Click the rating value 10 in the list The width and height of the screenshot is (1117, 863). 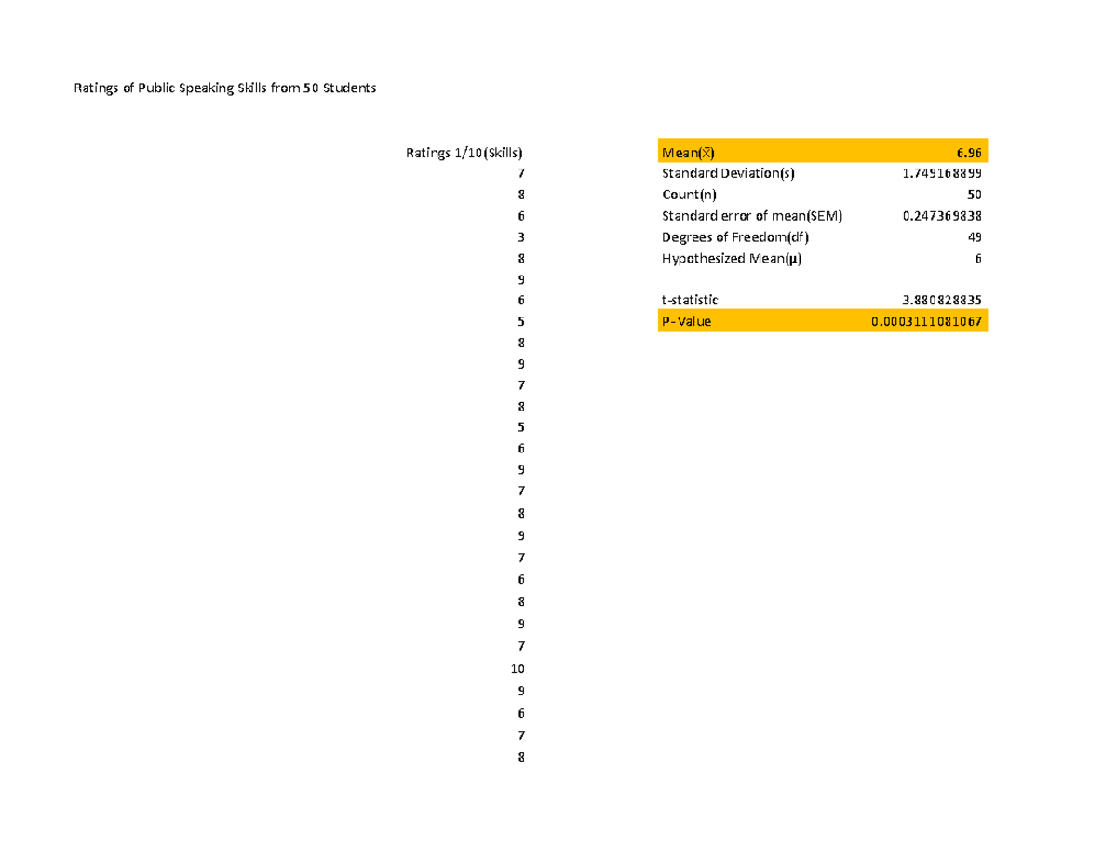click(x=518, y=668)
